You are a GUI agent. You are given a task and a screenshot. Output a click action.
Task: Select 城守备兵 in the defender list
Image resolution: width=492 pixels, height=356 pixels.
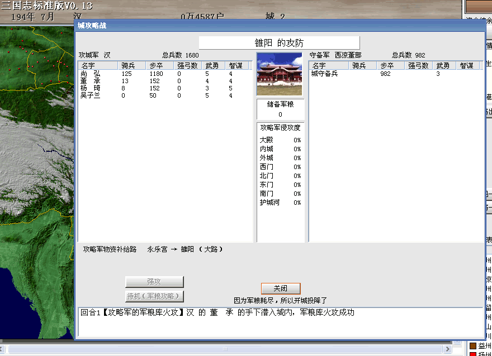pos(325,74)
